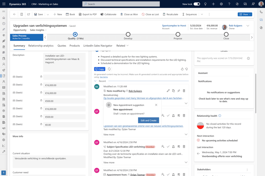Switch to the Products tab
The image size is (265, 176).
pos(75,46)
